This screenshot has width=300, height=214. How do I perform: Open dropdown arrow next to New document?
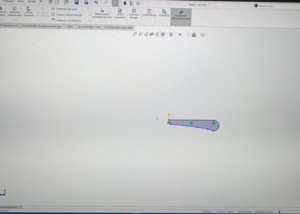click(x=61, y=2)
